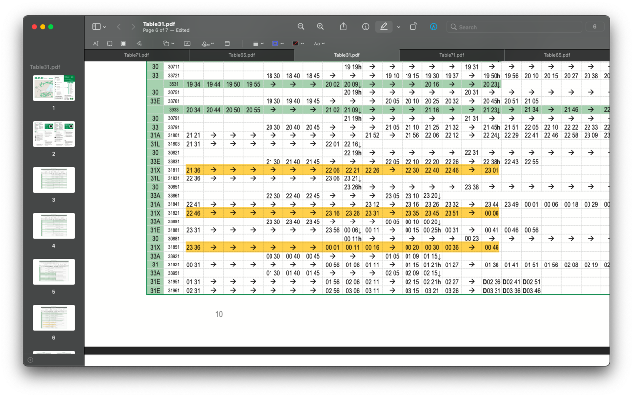This screenshot has width=633, height=397.
Task: Open the Share menu
Action: click(343, 27)
